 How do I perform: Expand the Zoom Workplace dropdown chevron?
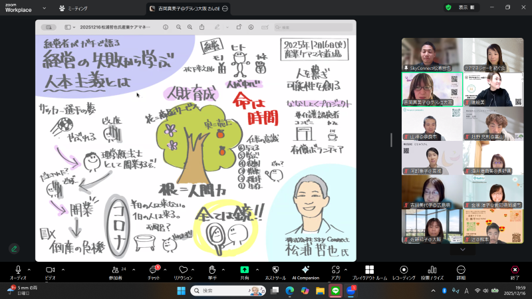point(44,9)
